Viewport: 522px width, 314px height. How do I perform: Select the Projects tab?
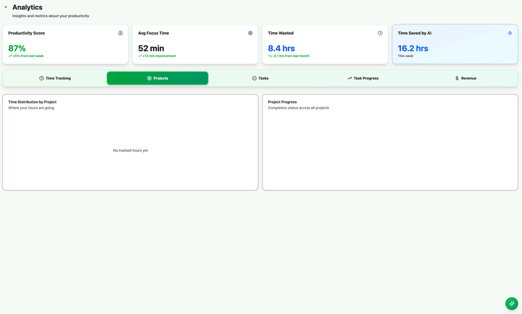158,78
